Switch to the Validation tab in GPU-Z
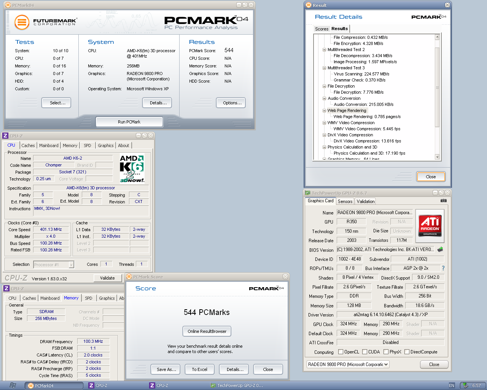487x390 pixels. [366, 201]
